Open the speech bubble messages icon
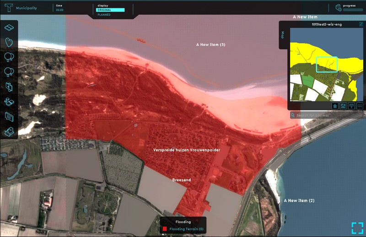The image size is (366, 237). 9,117
